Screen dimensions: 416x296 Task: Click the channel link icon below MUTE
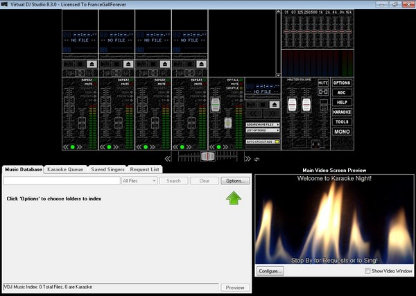point(323,92)
